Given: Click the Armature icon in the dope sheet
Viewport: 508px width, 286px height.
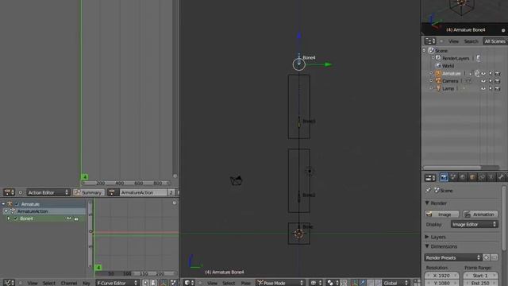Looking at the screenshot, I should (x=10, y=204).
